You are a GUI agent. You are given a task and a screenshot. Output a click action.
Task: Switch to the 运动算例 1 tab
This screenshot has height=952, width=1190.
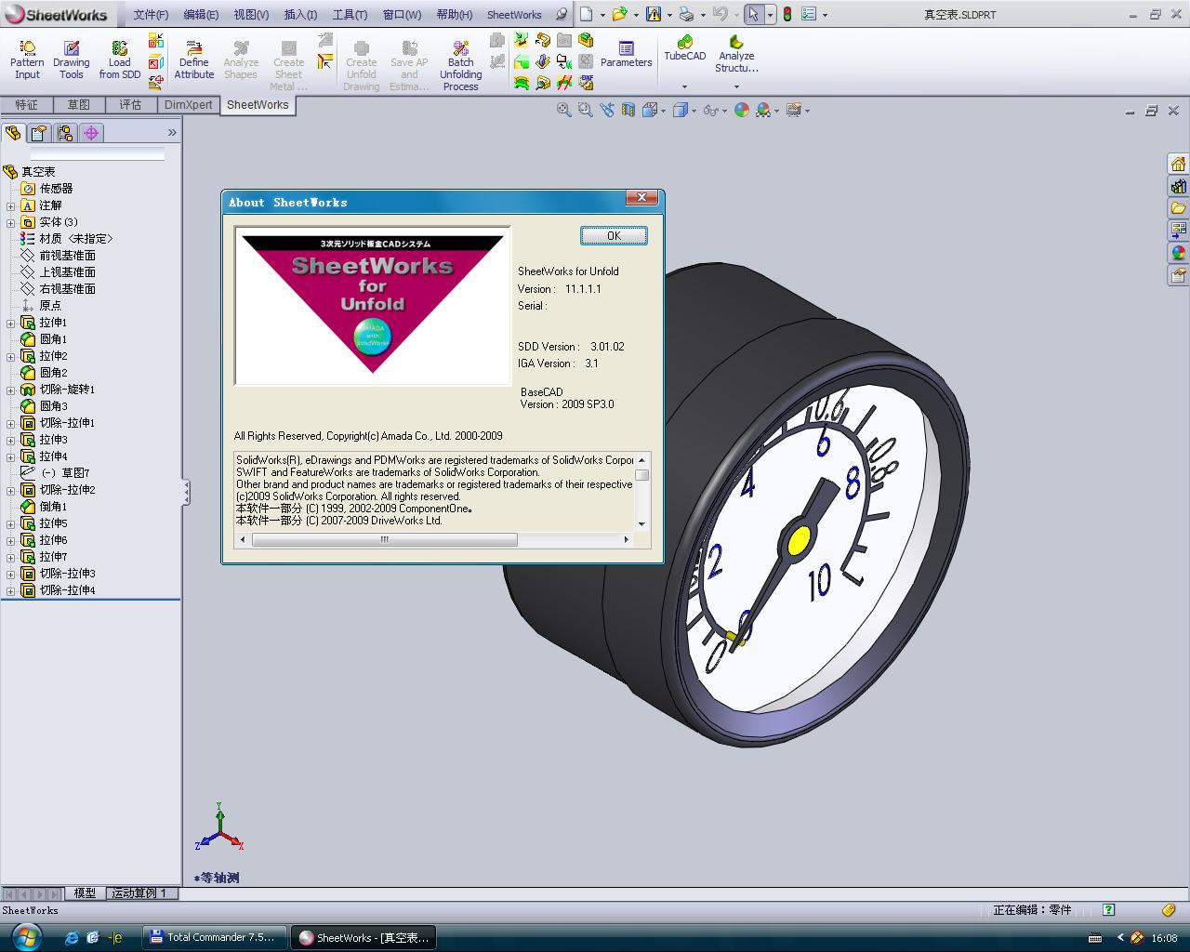(139, 892)
